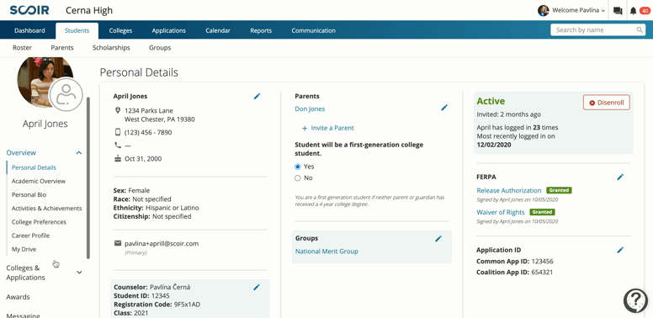Collapse the Overview sidebar section

79,153
